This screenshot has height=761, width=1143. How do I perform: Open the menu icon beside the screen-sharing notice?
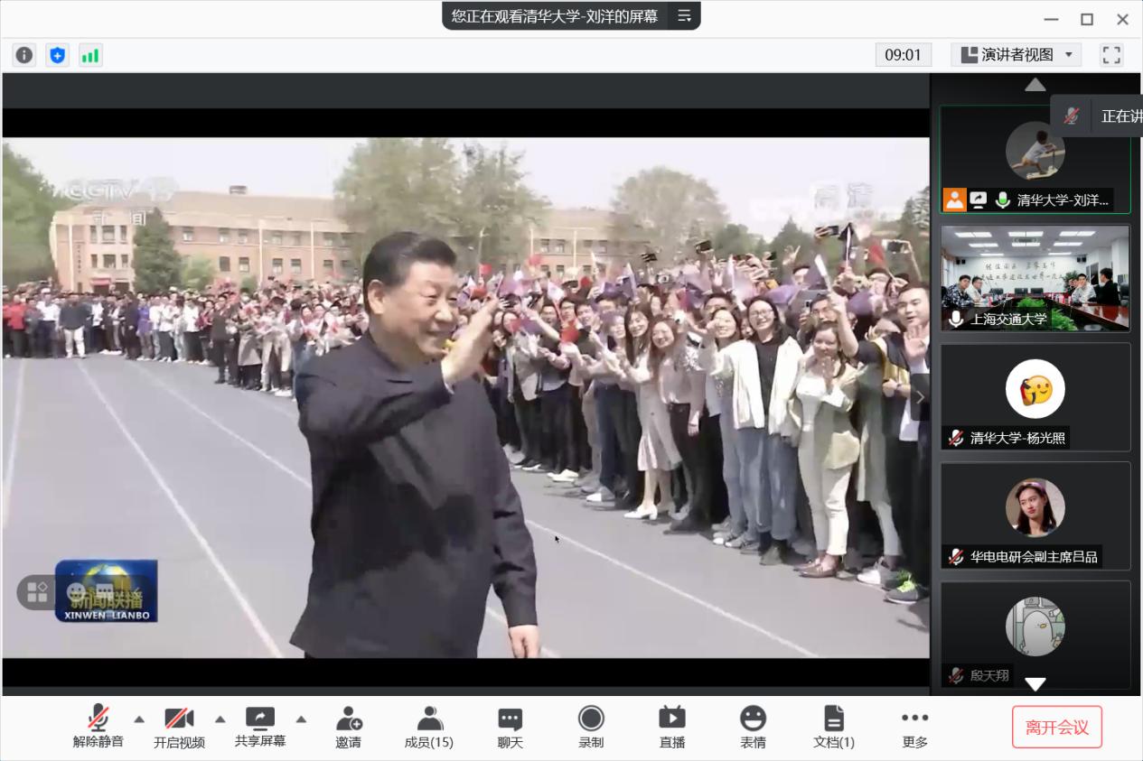[x=684, y=15]
